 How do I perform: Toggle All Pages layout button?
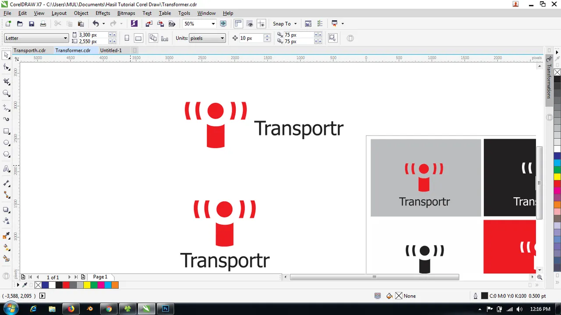click(x=153, y=38)
